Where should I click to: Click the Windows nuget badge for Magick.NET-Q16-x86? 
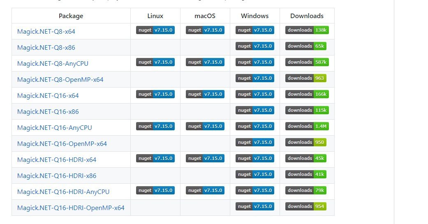coord(254,110)
